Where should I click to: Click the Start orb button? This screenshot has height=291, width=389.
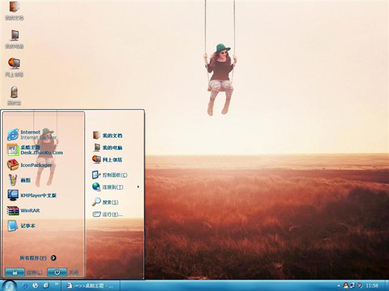9,285
